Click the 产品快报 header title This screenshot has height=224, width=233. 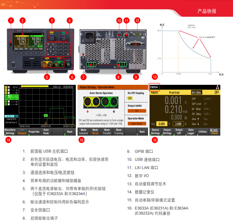(207, 11)
